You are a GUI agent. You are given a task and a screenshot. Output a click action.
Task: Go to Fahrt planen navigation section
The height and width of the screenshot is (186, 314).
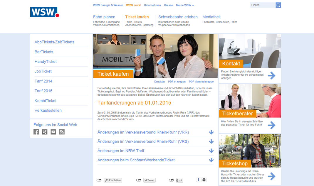104,17
